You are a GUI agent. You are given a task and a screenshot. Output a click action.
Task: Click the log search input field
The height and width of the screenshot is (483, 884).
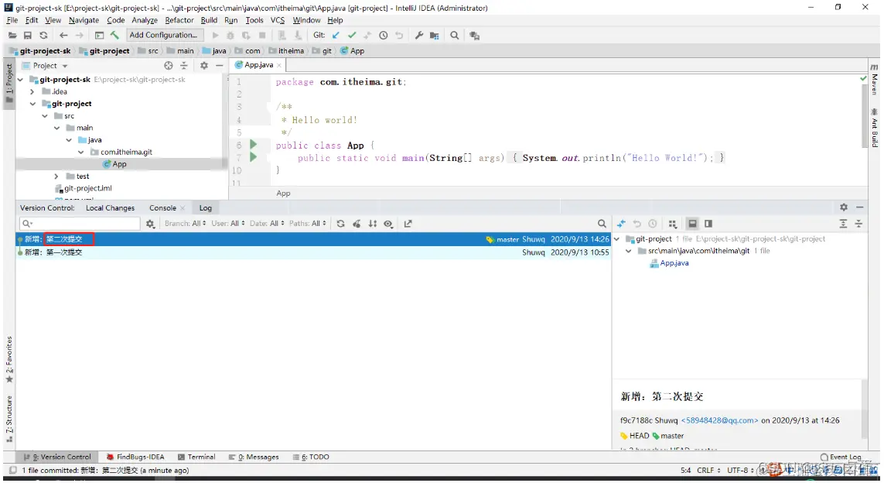click(80, 224)
